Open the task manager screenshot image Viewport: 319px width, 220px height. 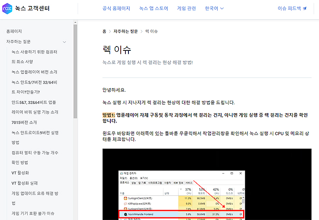207,184
